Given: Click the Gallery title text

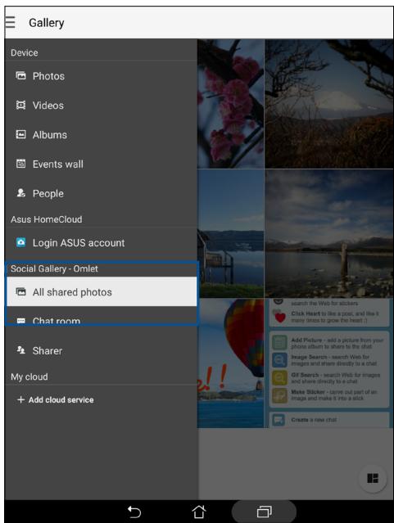Looking at the screenshot, I should (47, 23).
